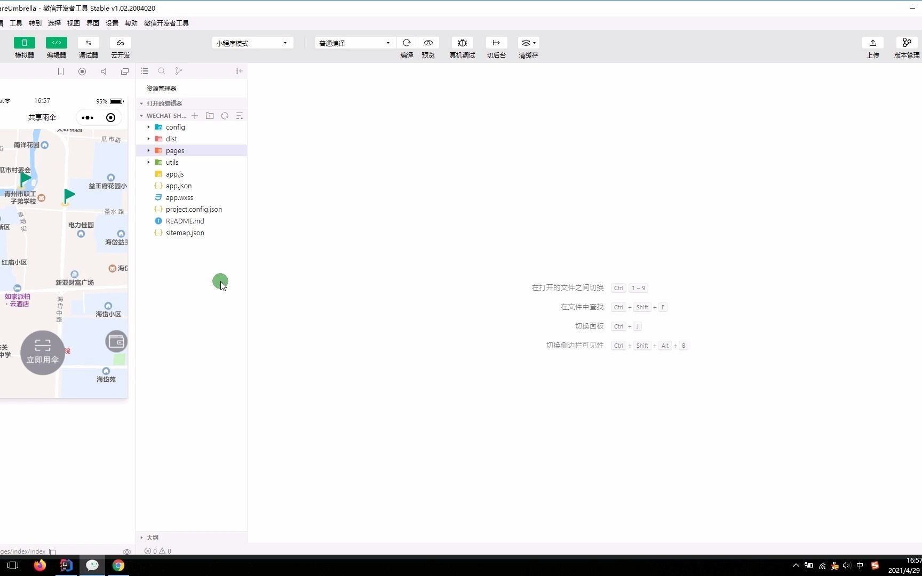Collapse the file tree sidebar icon

click(239, 71)
